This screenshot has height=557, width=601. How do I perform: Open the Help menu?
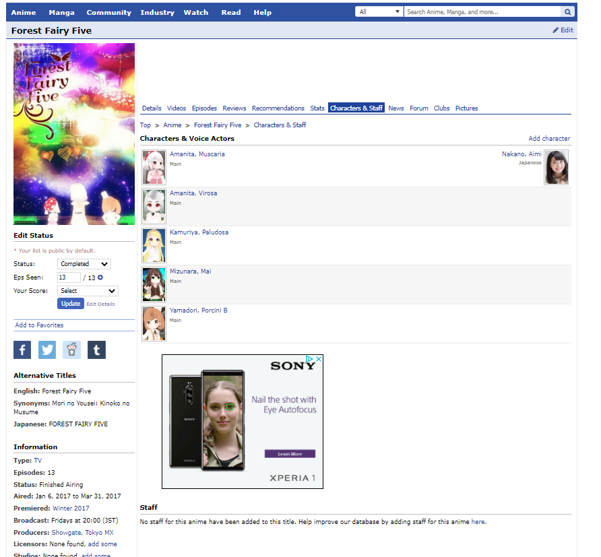click(263, 12)
